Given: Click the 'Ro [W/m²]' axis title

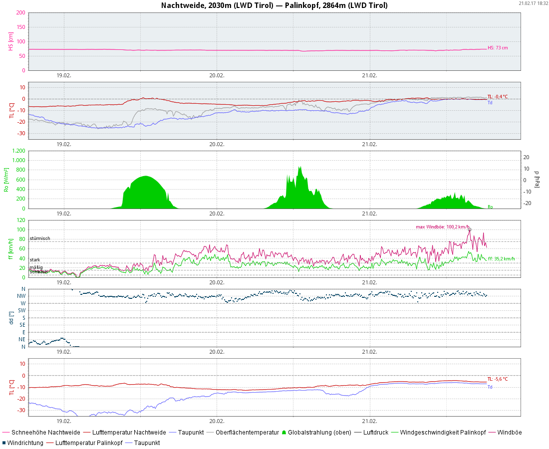Looking at the screenshot, I should [6, 180].
